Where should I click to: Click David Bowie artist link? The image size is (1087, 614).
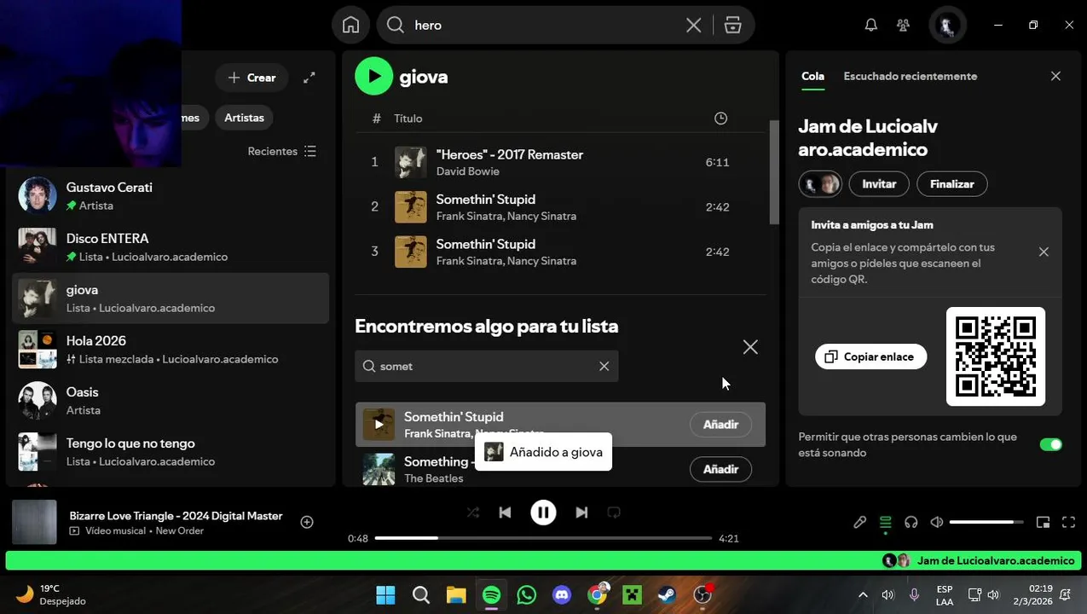[467, 171]
